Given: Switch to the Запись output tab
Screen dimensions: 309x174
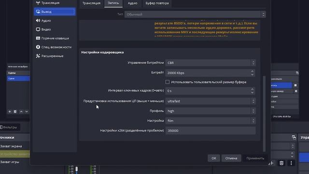Looking at the screenshot, I should [x=113, y=3].
